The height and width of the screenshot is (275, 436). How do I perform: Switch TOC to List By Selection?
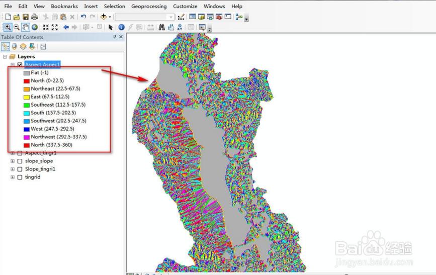click(32, 46)
